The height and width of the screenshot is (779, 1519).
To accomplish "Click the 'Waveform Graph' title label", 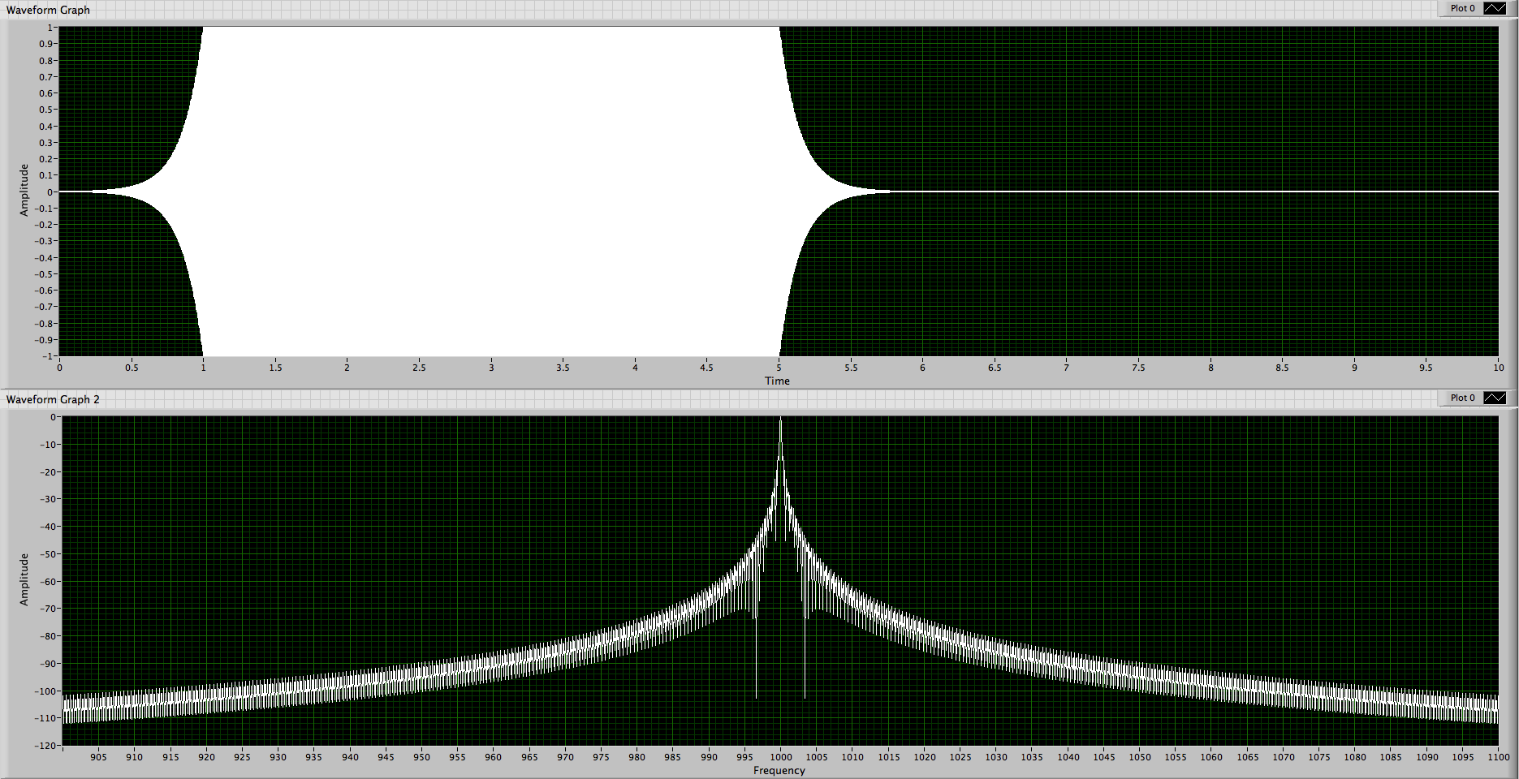I will pyautogui.click(x=48, y=10).
